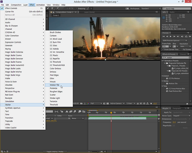Step back one frame in Preview panel
Screen dimensions: 192x153
pos(167,36)
